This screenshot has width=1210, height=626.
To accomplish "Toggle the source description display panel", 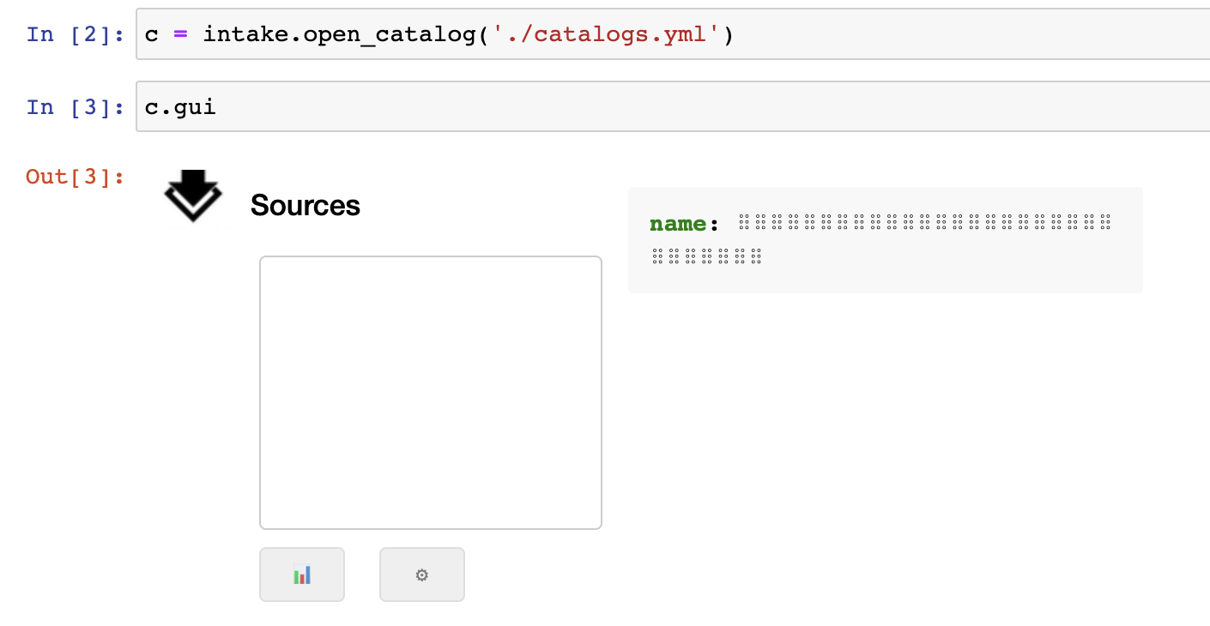I will (x=885, y=239).
